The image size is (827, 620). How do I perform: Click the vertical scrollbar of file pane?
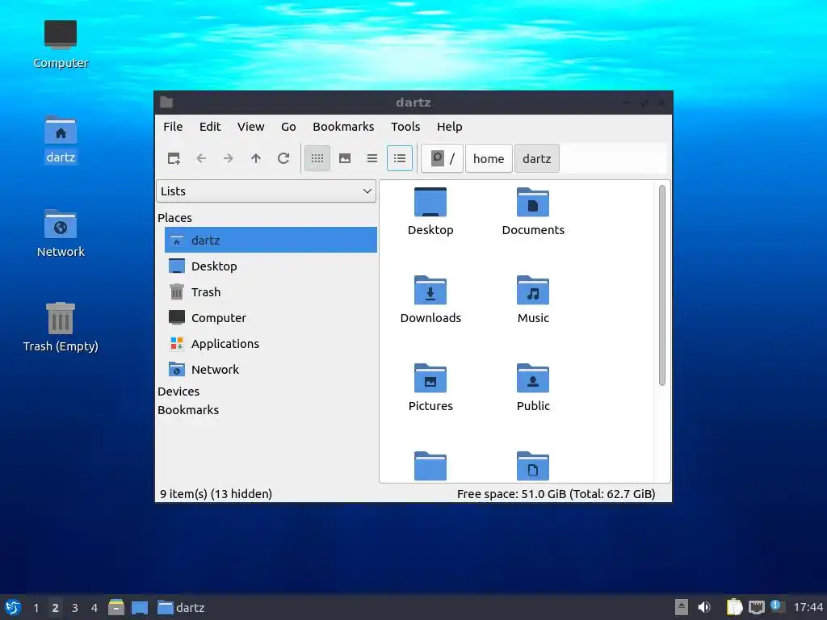pos(662,285)
